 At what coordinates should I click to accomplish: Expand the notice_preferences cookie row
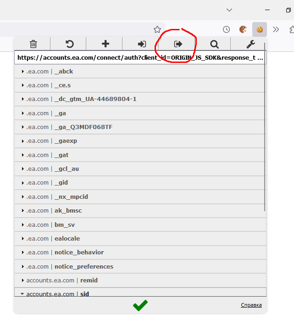click(x=140, y=266)
